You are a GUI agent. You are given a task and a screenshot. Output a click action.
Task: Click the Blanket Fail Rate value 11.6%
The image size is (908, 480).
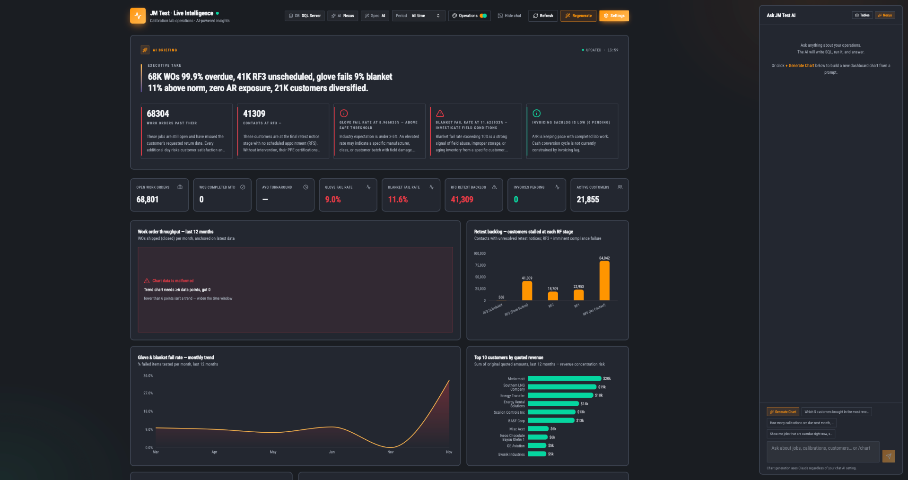coord(398,200)
